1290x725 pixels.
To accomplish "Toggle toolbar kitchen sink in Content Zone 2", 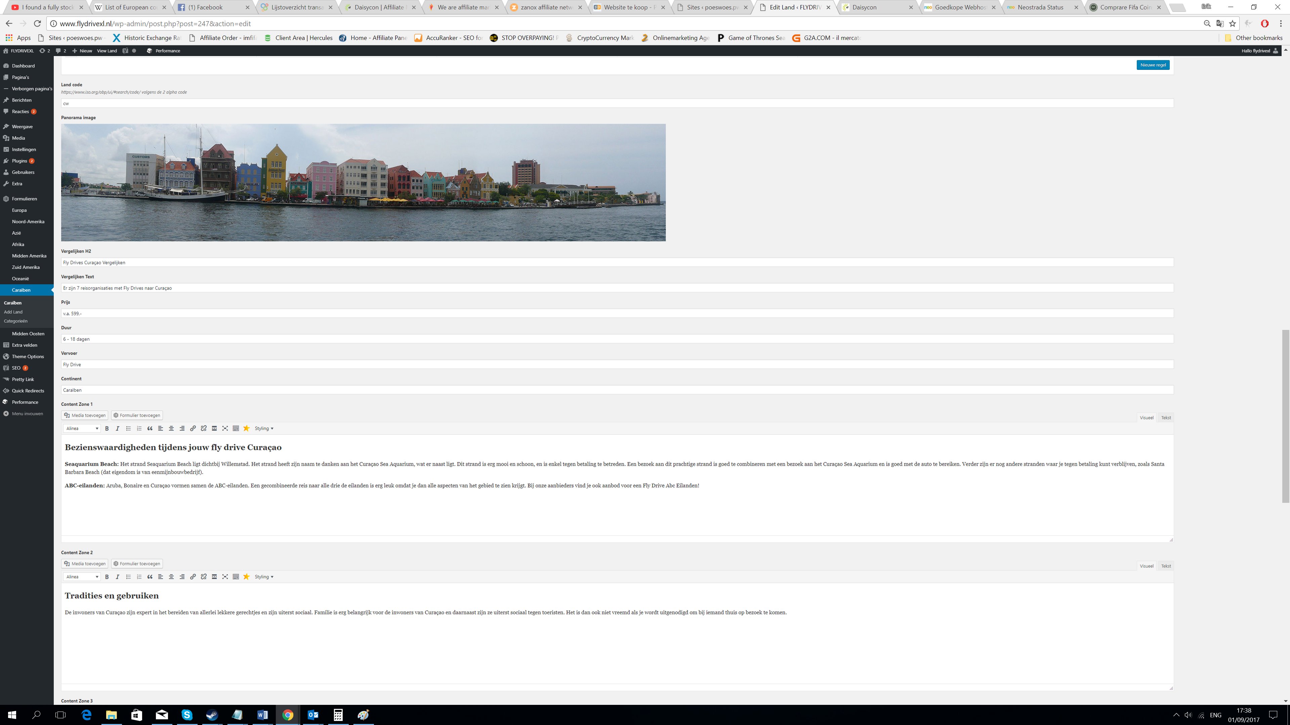I will (236, 577).
